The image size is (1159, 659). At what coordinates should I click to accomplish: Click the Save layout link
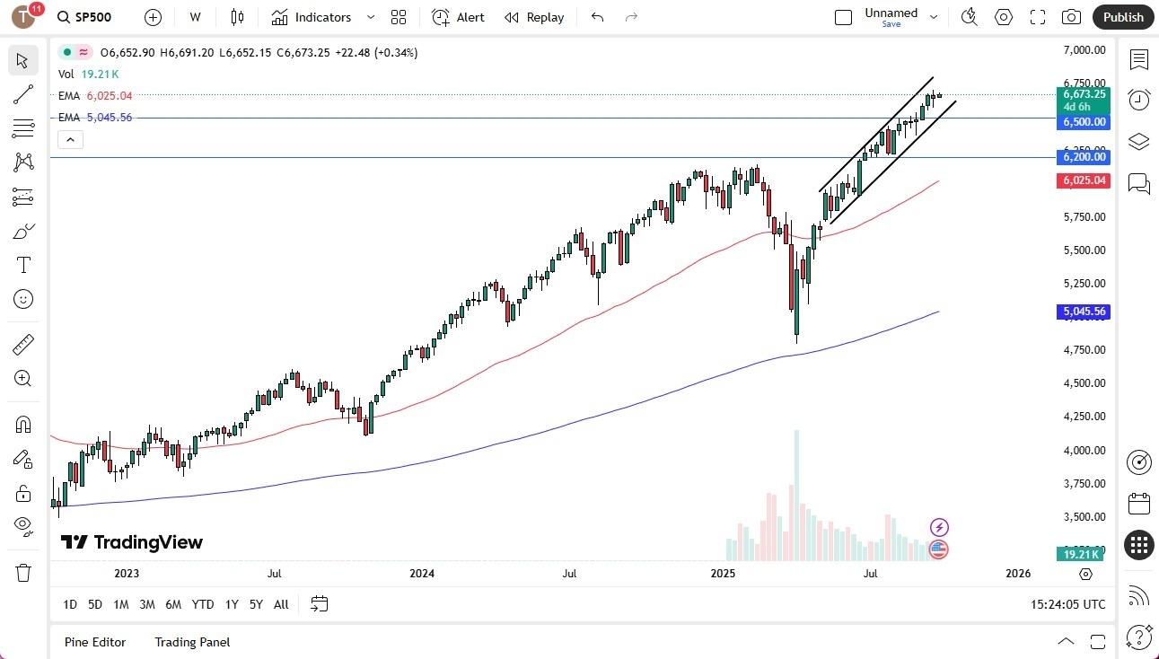(x=891, y=24)
